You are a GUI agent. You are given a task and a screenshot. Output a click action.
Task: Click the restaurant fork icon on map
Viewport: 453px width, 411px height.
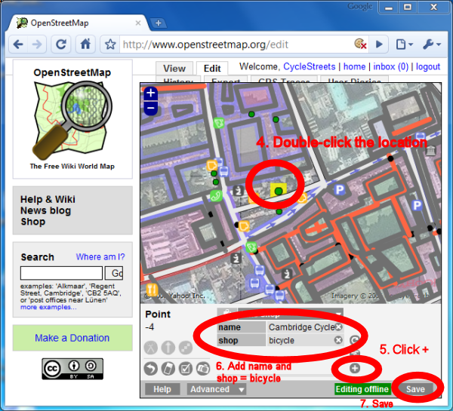point(152,290)
